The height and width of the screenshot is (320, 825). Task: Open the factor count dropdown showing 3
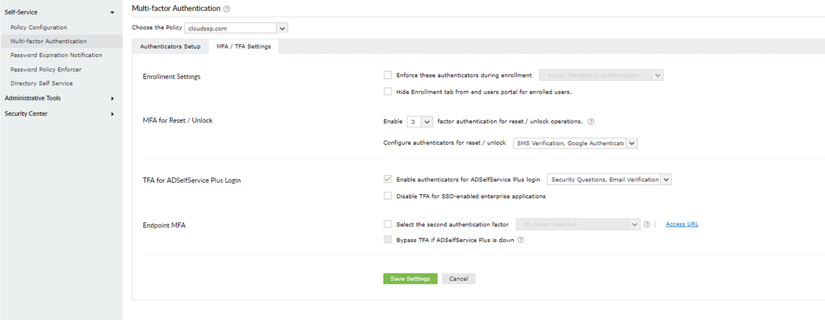(427, 122)
